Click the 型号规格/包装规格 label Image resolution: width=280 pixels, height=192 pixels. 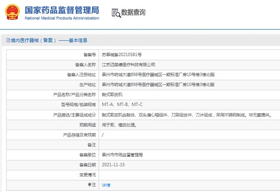(x=79, y=105)
